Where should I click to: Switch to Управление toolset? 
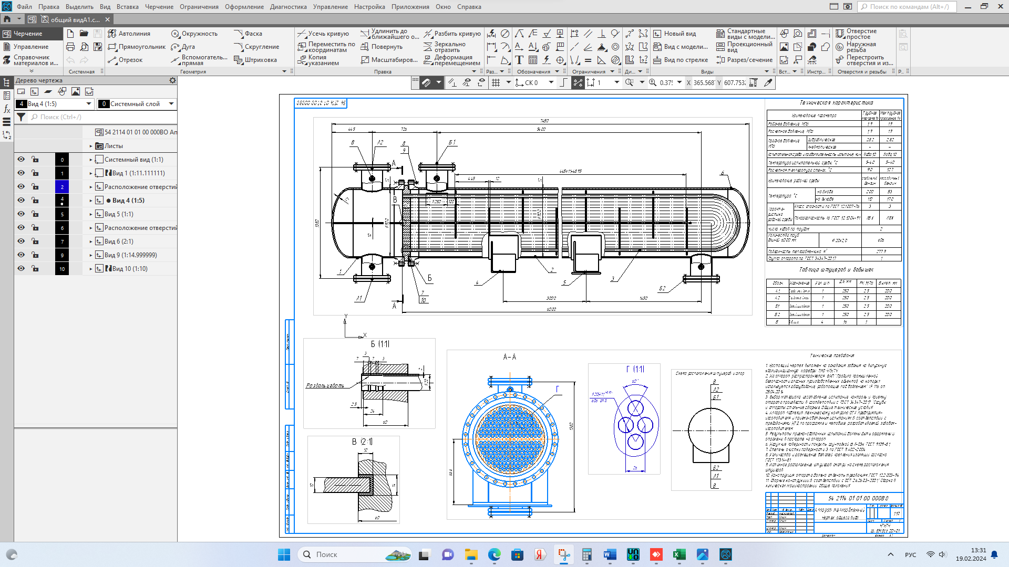[x=30, y=47]
